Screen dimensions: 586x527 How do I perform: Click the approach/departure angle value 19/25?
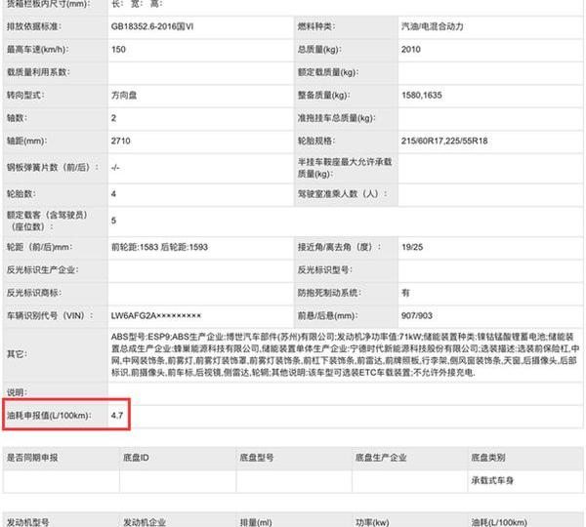(x=412, y=247)
